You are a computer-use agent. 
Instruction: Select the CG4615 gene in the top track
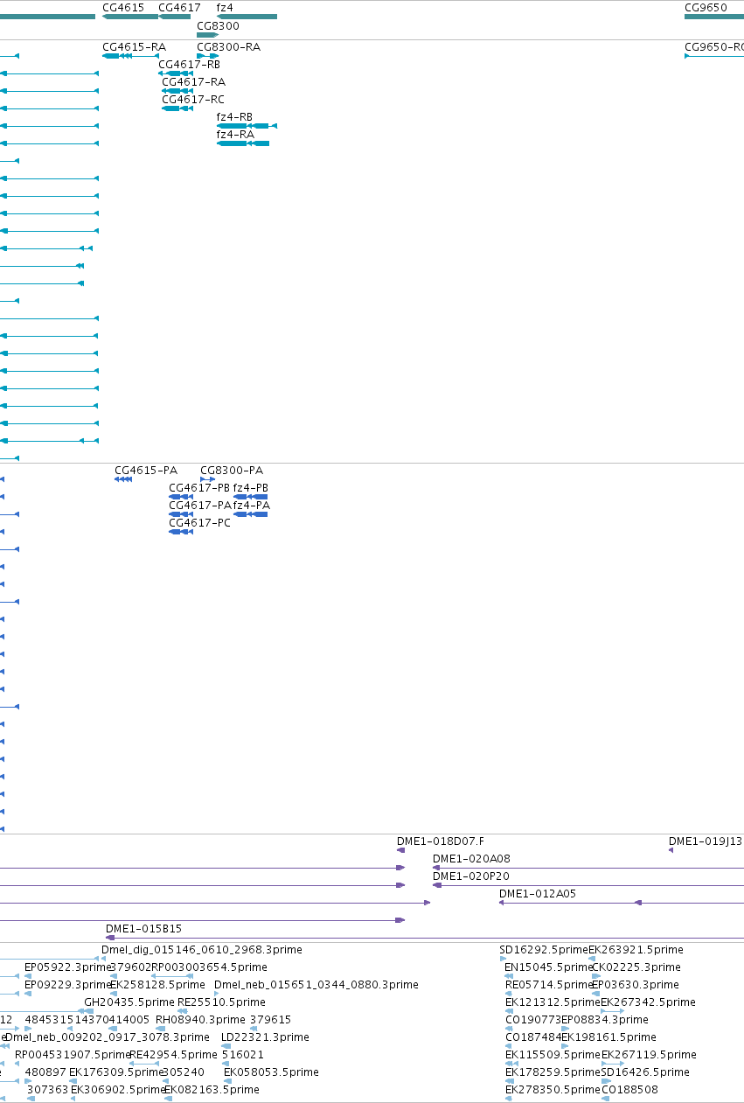[130, 17]
